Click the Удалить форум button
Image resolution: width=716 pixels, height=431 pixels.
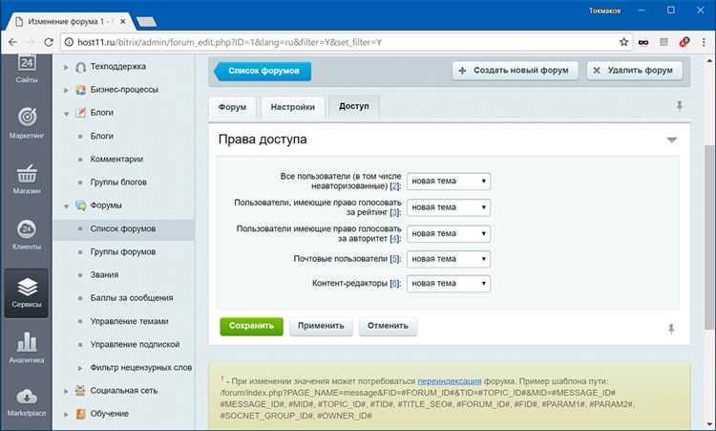click(634, 71)
